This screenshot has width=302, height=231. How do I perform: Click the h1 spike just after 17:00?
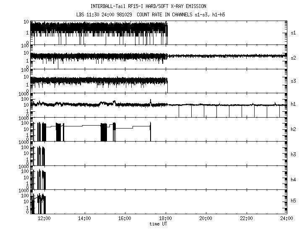tap(151, 101)
